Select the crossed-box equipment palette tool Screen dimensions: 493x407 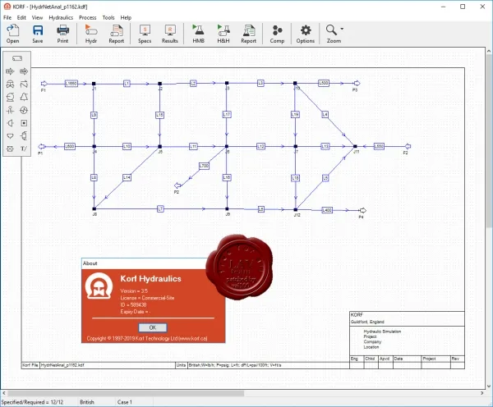(10, 149)
